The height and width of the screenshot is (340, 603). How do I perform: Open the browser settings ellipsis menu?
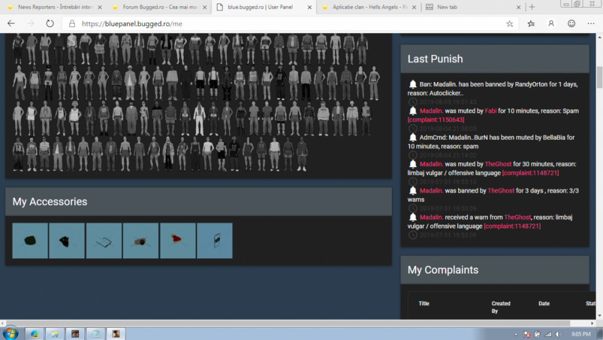pos(592,24)
